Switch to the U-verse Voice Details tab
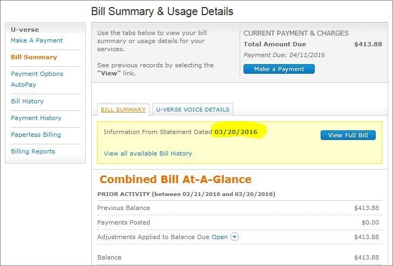Screen dimensions: 393x266 pyautogui.click(x=193, y=109)
